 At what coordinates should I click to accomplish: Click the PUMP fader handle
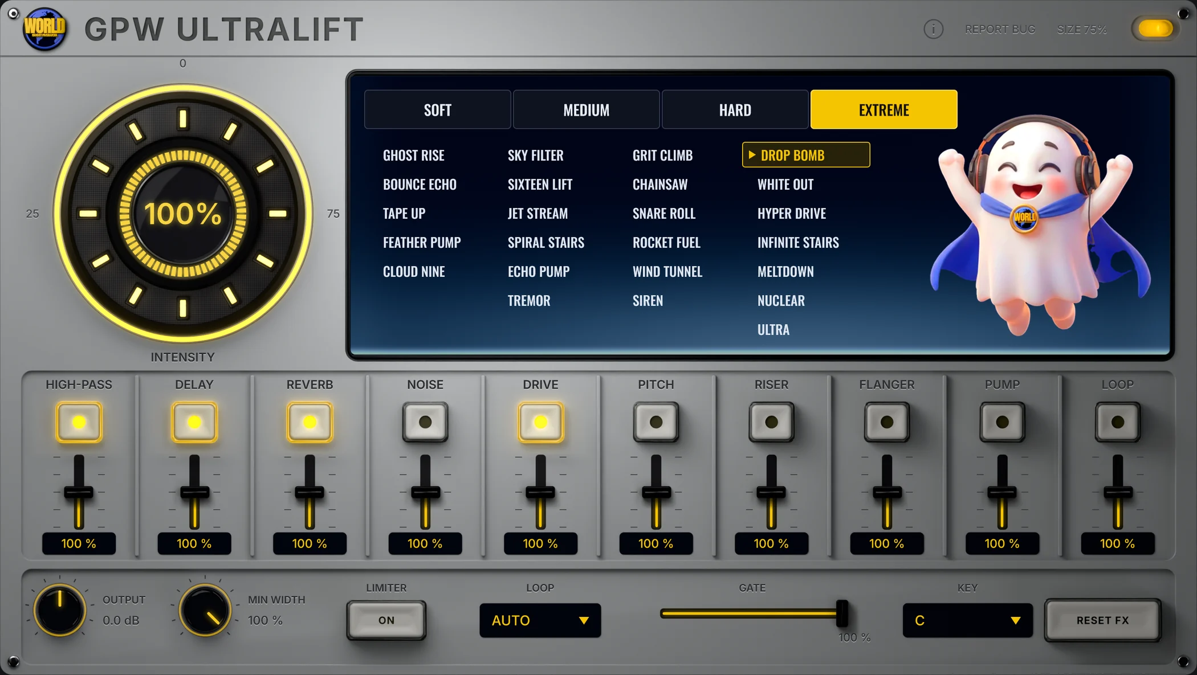coord(1002,492)
